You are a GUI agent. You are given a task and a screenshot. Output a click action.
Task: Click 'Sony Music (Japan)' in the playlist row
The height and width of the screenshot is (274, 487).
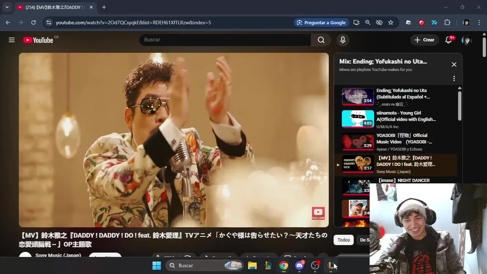[393, 172]
